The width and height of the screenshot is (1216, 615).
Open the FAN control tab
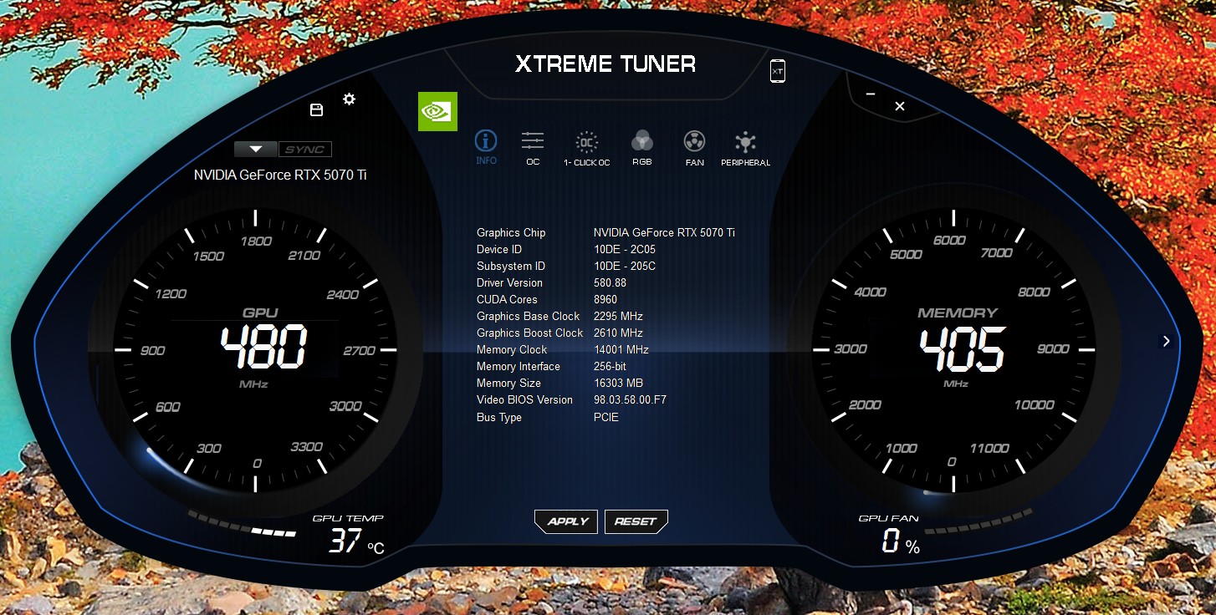694,148
